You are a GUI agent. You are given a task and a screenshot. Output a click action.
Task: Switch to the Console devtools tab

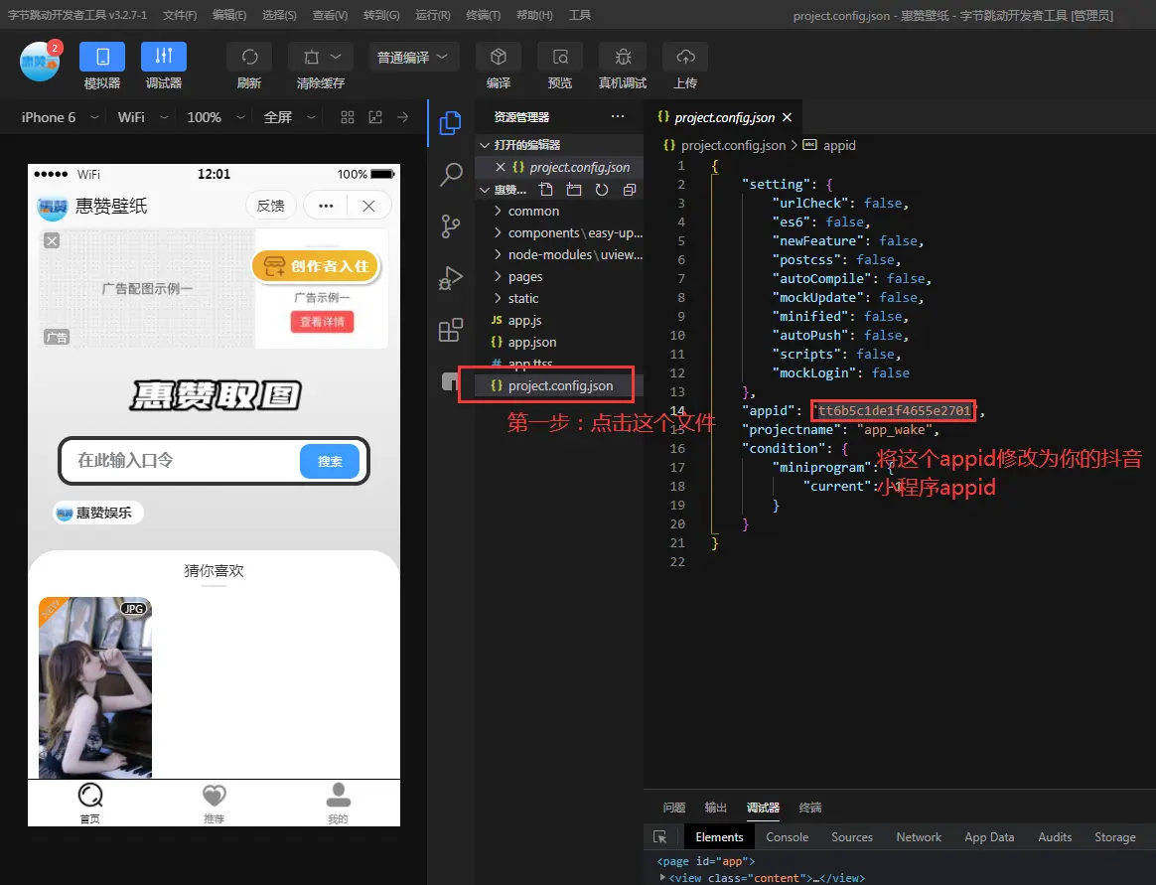[x=787, y=837]
